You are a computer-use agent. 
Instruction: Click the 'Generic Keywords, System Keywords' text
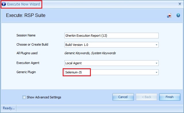pos(90,53)
